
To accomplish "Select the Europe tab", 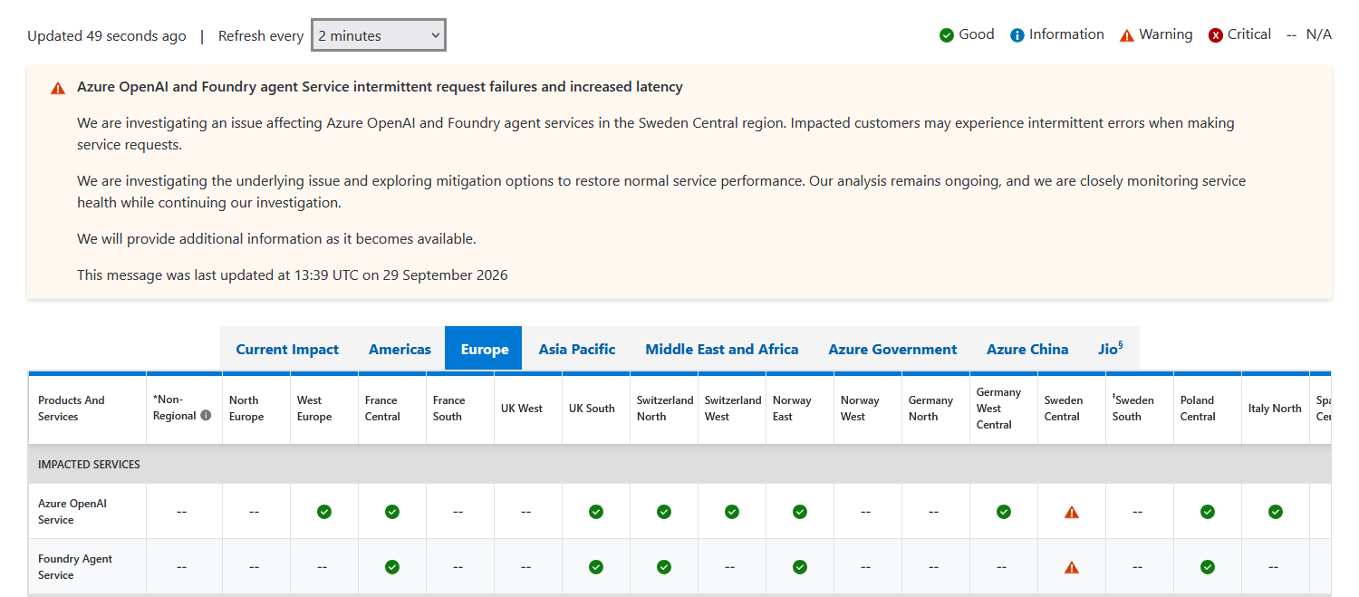I will [484, 349].
